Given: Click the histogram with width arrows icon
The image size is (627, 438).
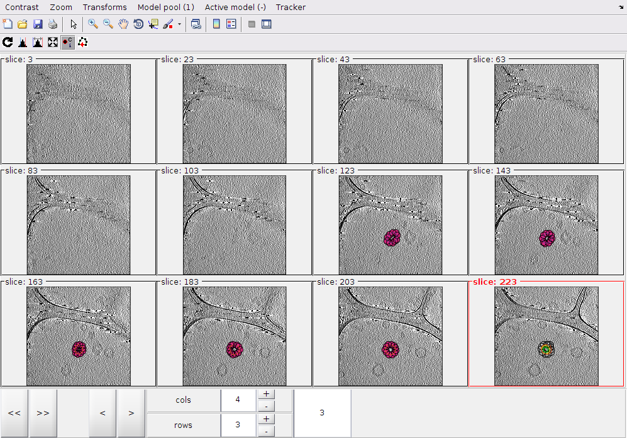Looking at the screenshot, I should coord(38,42).
